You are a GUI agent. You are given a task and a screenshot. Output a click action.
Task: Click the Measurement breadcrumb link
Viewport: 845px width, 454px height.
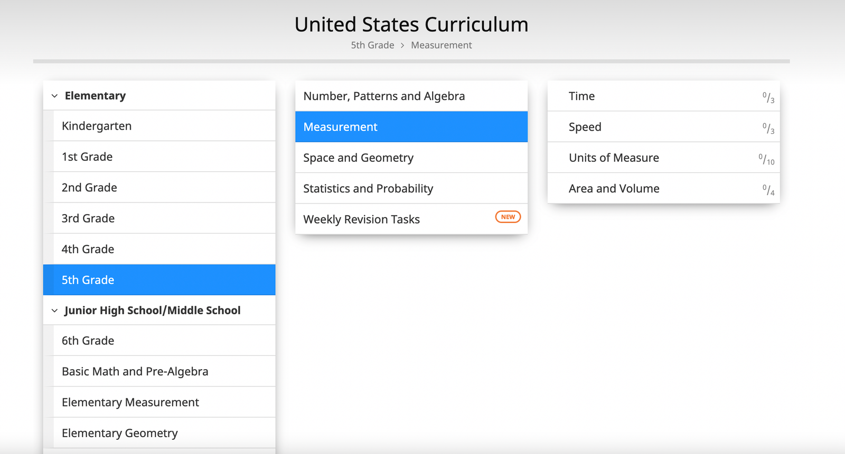pos(442,45)
